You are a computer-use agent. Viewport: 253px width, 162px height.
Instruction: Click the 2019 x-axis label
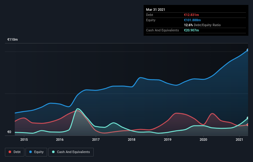(x=167, y=140)
